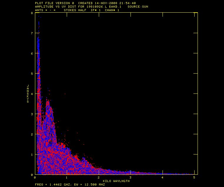Click y-axis tick label 3
This screenshot has height=187, width=224.
tap(32, 114)
